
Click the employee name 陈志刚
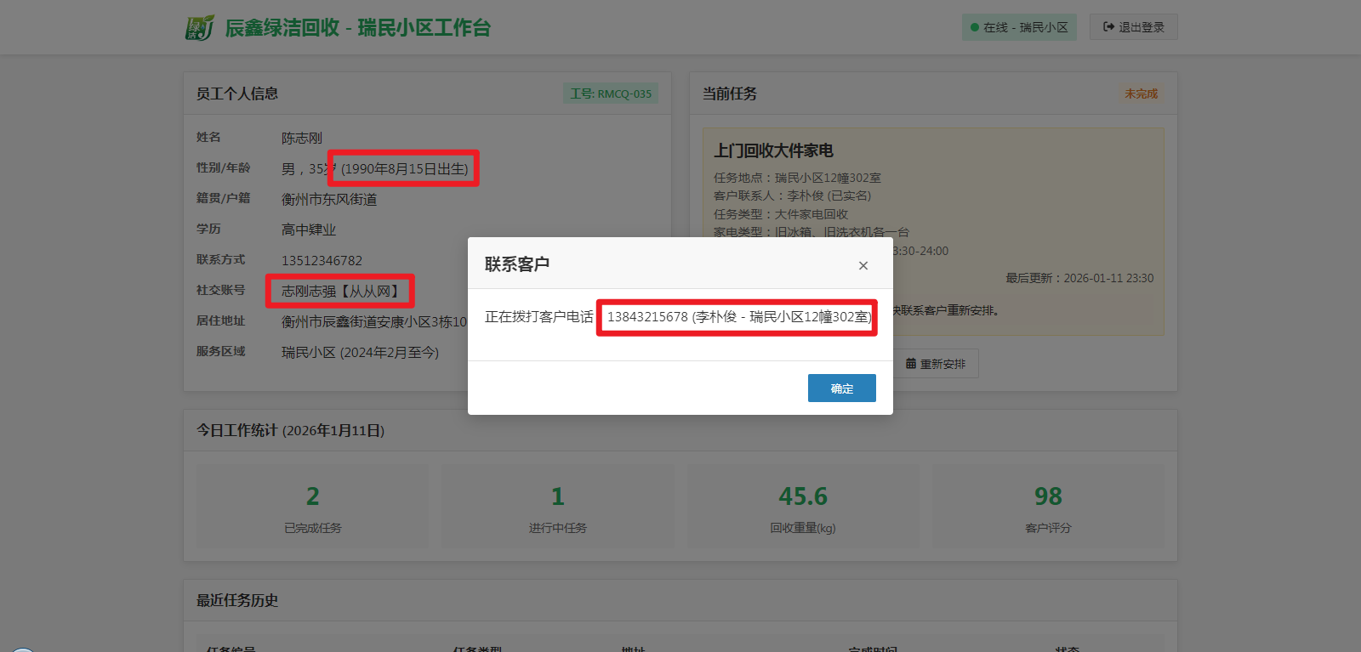pyautogui.click(x=301, y=138)
